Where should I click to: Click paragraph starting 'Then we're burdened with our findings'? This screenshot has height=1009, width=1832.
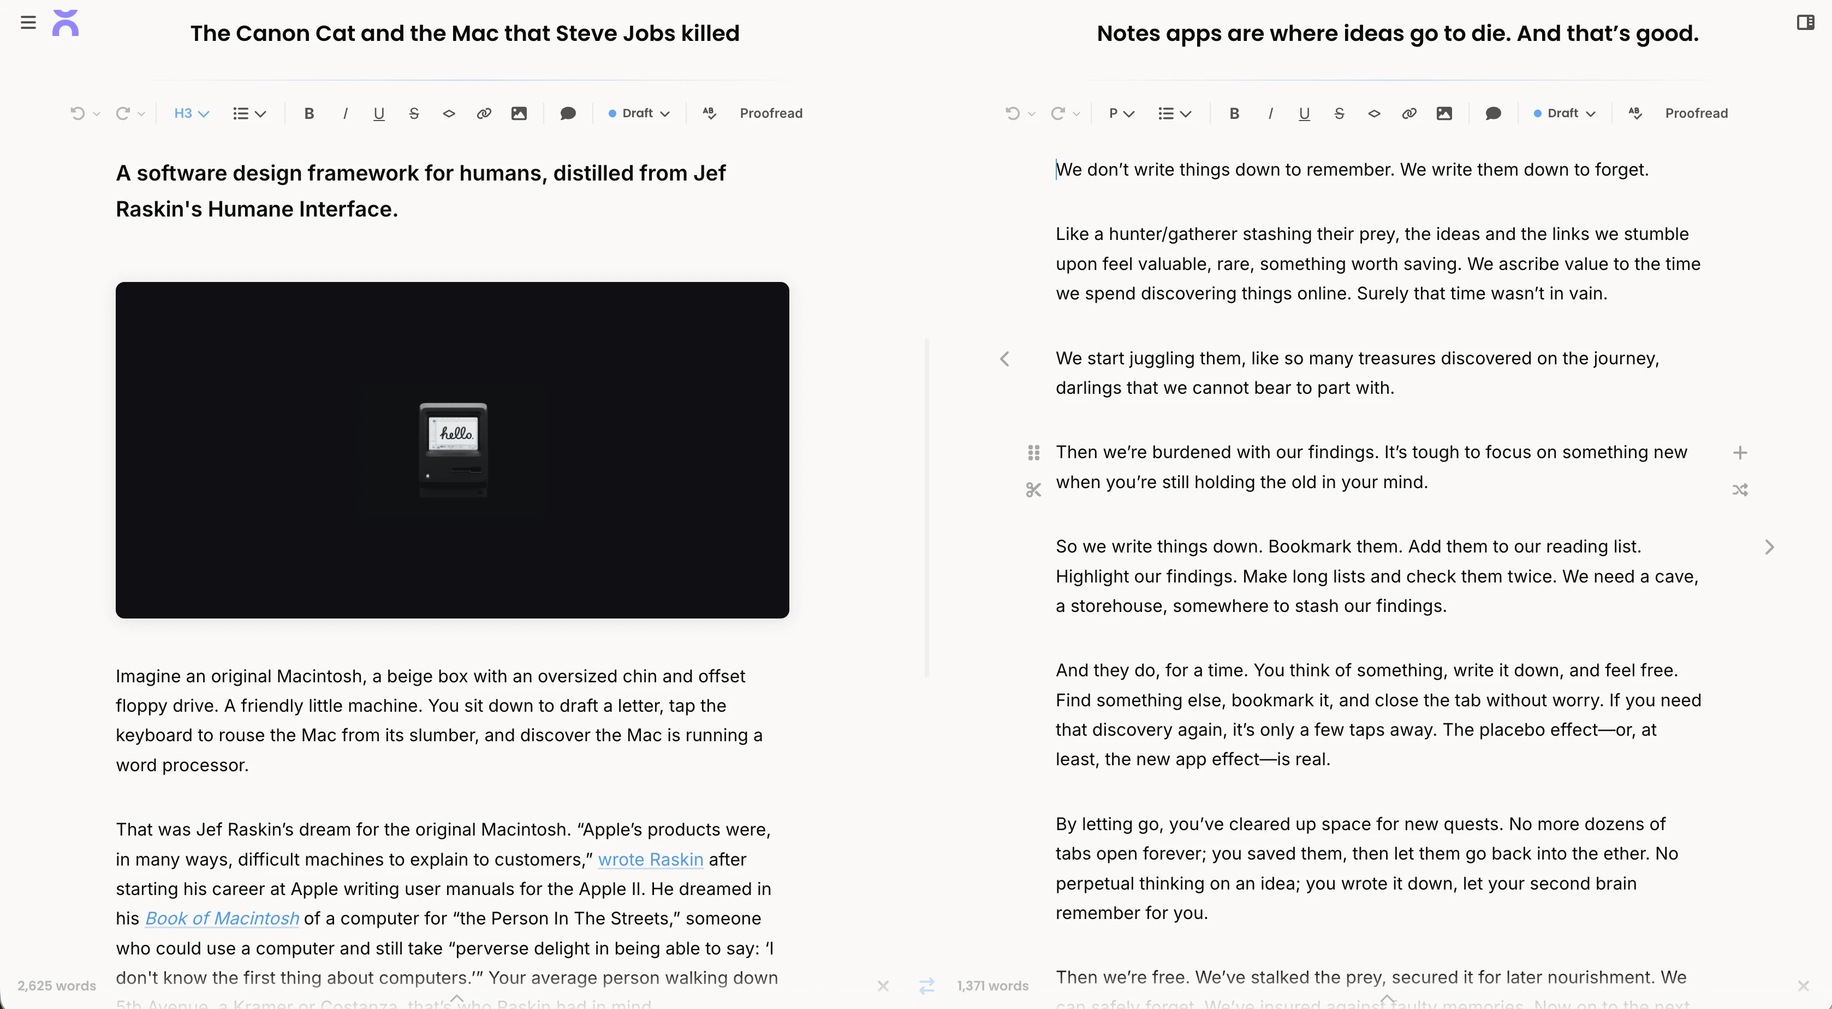1371,467
